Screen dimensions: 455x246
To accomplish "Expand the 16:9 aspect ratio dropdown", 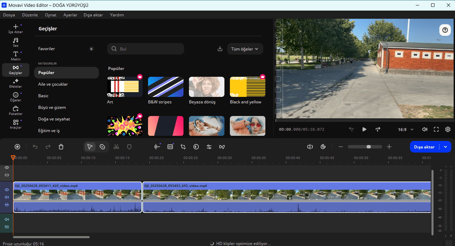I will [406, 129].
